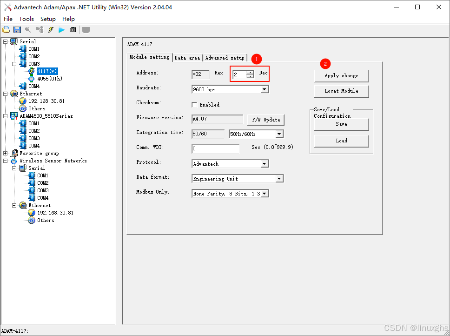Click the Save configuration button
The width and height of the screenshot is (450, 336).
[341, 124]
